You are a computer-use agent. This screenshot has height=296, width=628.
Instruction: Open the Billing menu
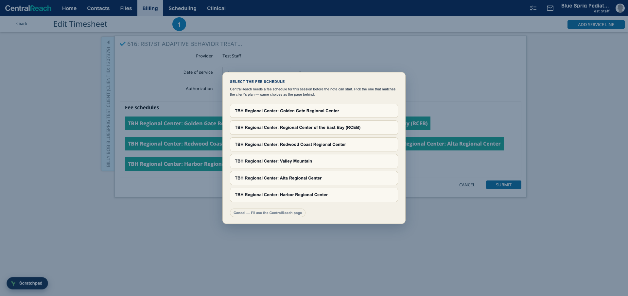(x=150, y=8)
